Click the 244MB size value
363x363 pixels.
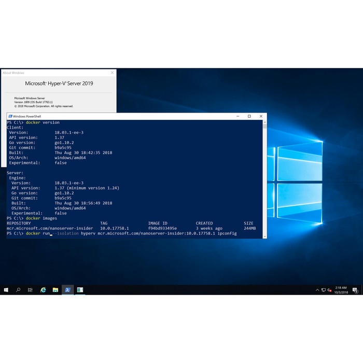click(x=250, y=228)
